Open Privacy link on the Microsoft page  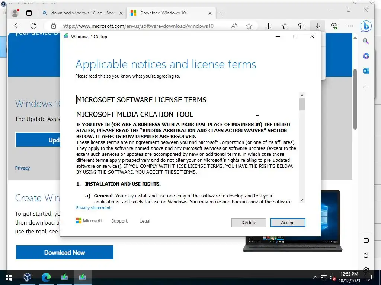pyautogui.click(x=22, y=168)
